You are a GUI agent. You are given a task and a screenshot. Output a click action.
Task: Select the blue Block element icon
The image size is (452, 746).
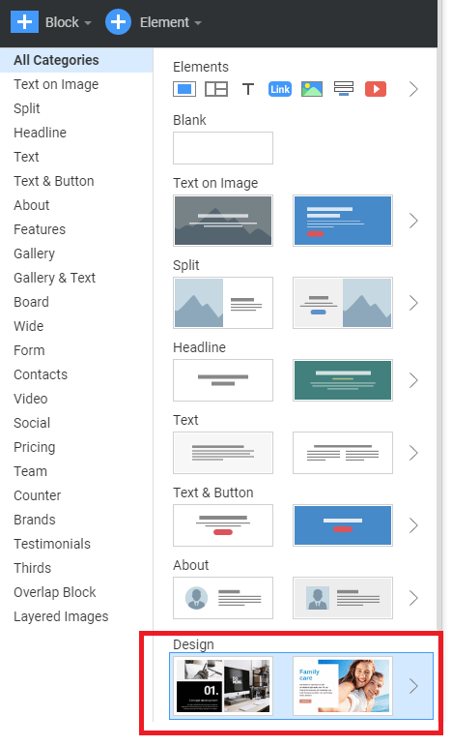(x=184, y=89)
